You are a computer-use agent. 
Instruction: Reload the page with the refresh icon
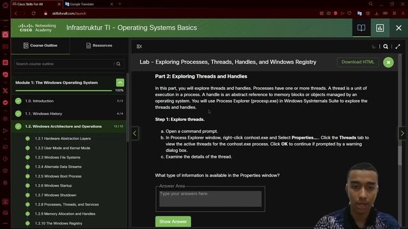click(34, 13)
